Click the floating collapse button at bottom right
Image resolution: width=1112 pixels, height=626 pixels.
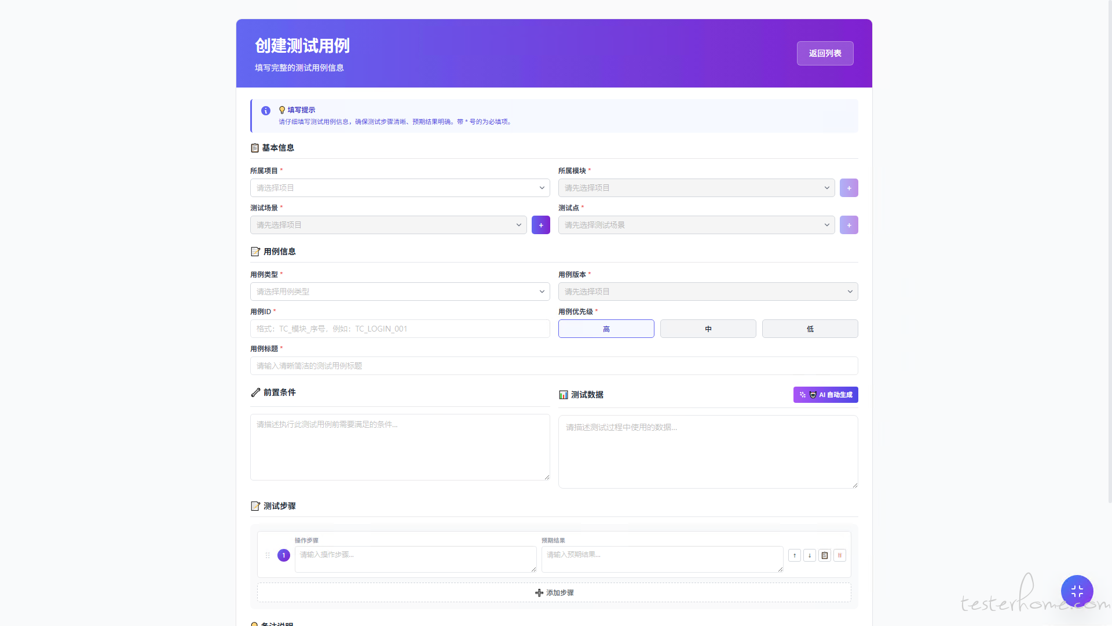1077,591
